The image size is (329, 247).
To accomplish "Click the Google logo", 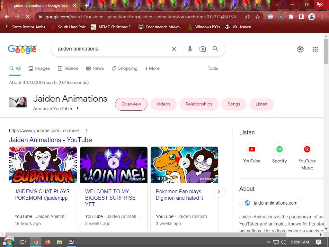I will 22,49.
